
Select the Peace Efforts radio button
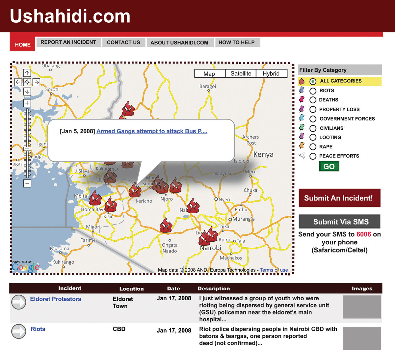click(313, 156)
